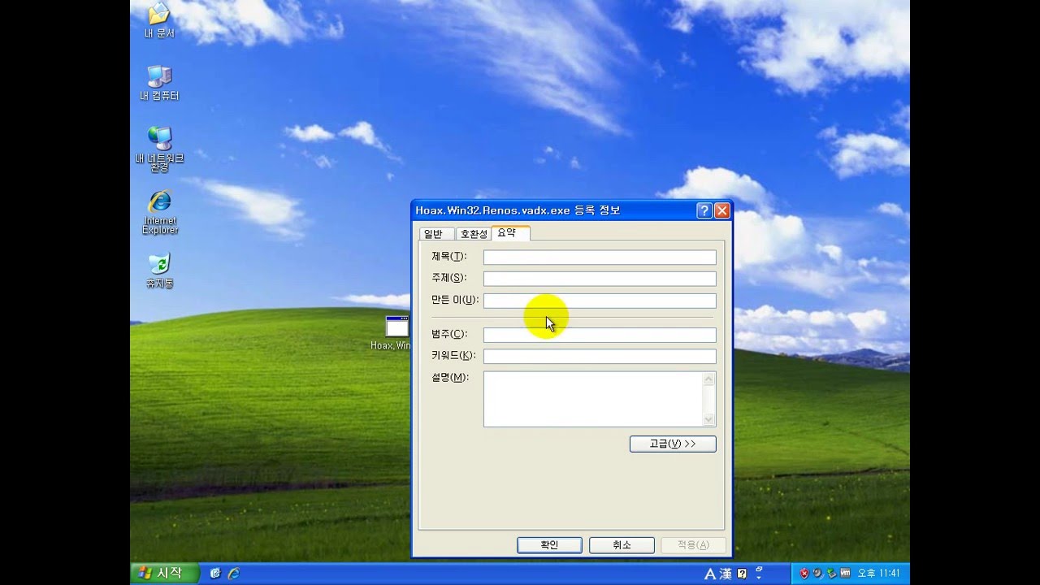Cancel with the 취소 button
Viewport: 1040px width, 585px height.
tap(622, 545)
